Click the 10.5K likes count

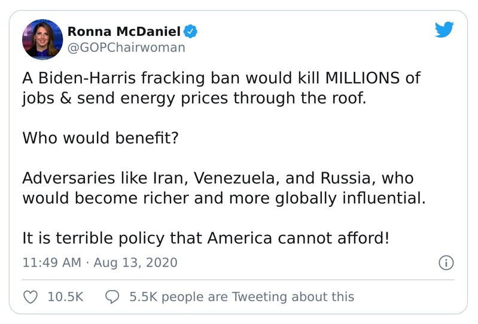point(65,297)
